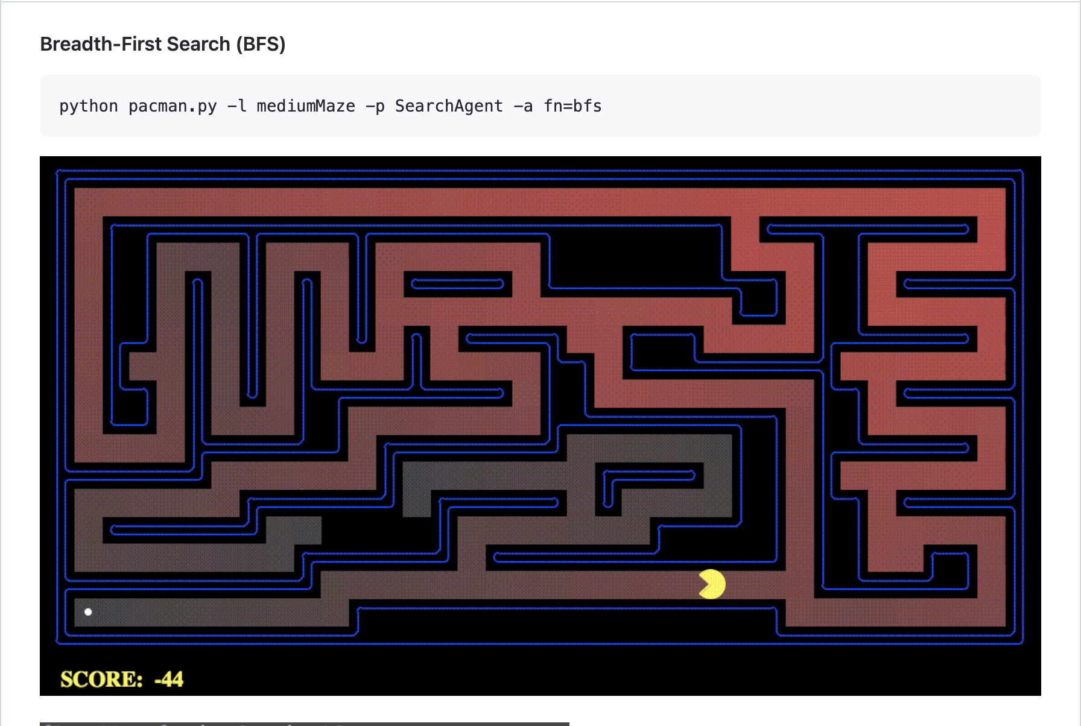
Task: Click mediumMaze in the code block
Action: pos(306,106)
